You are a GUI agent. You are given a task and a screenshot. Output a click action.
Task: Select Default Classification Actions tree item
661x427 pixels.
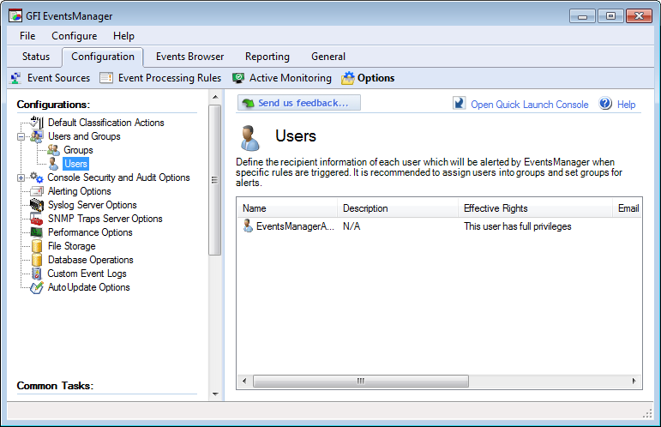105,123
